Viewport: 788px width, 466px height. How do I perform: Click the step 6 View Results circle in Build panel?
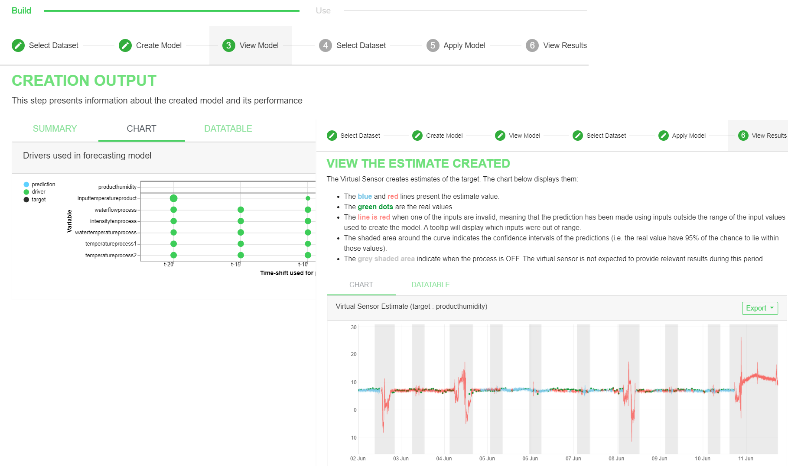pyautogui.click(x=532, y=45)
